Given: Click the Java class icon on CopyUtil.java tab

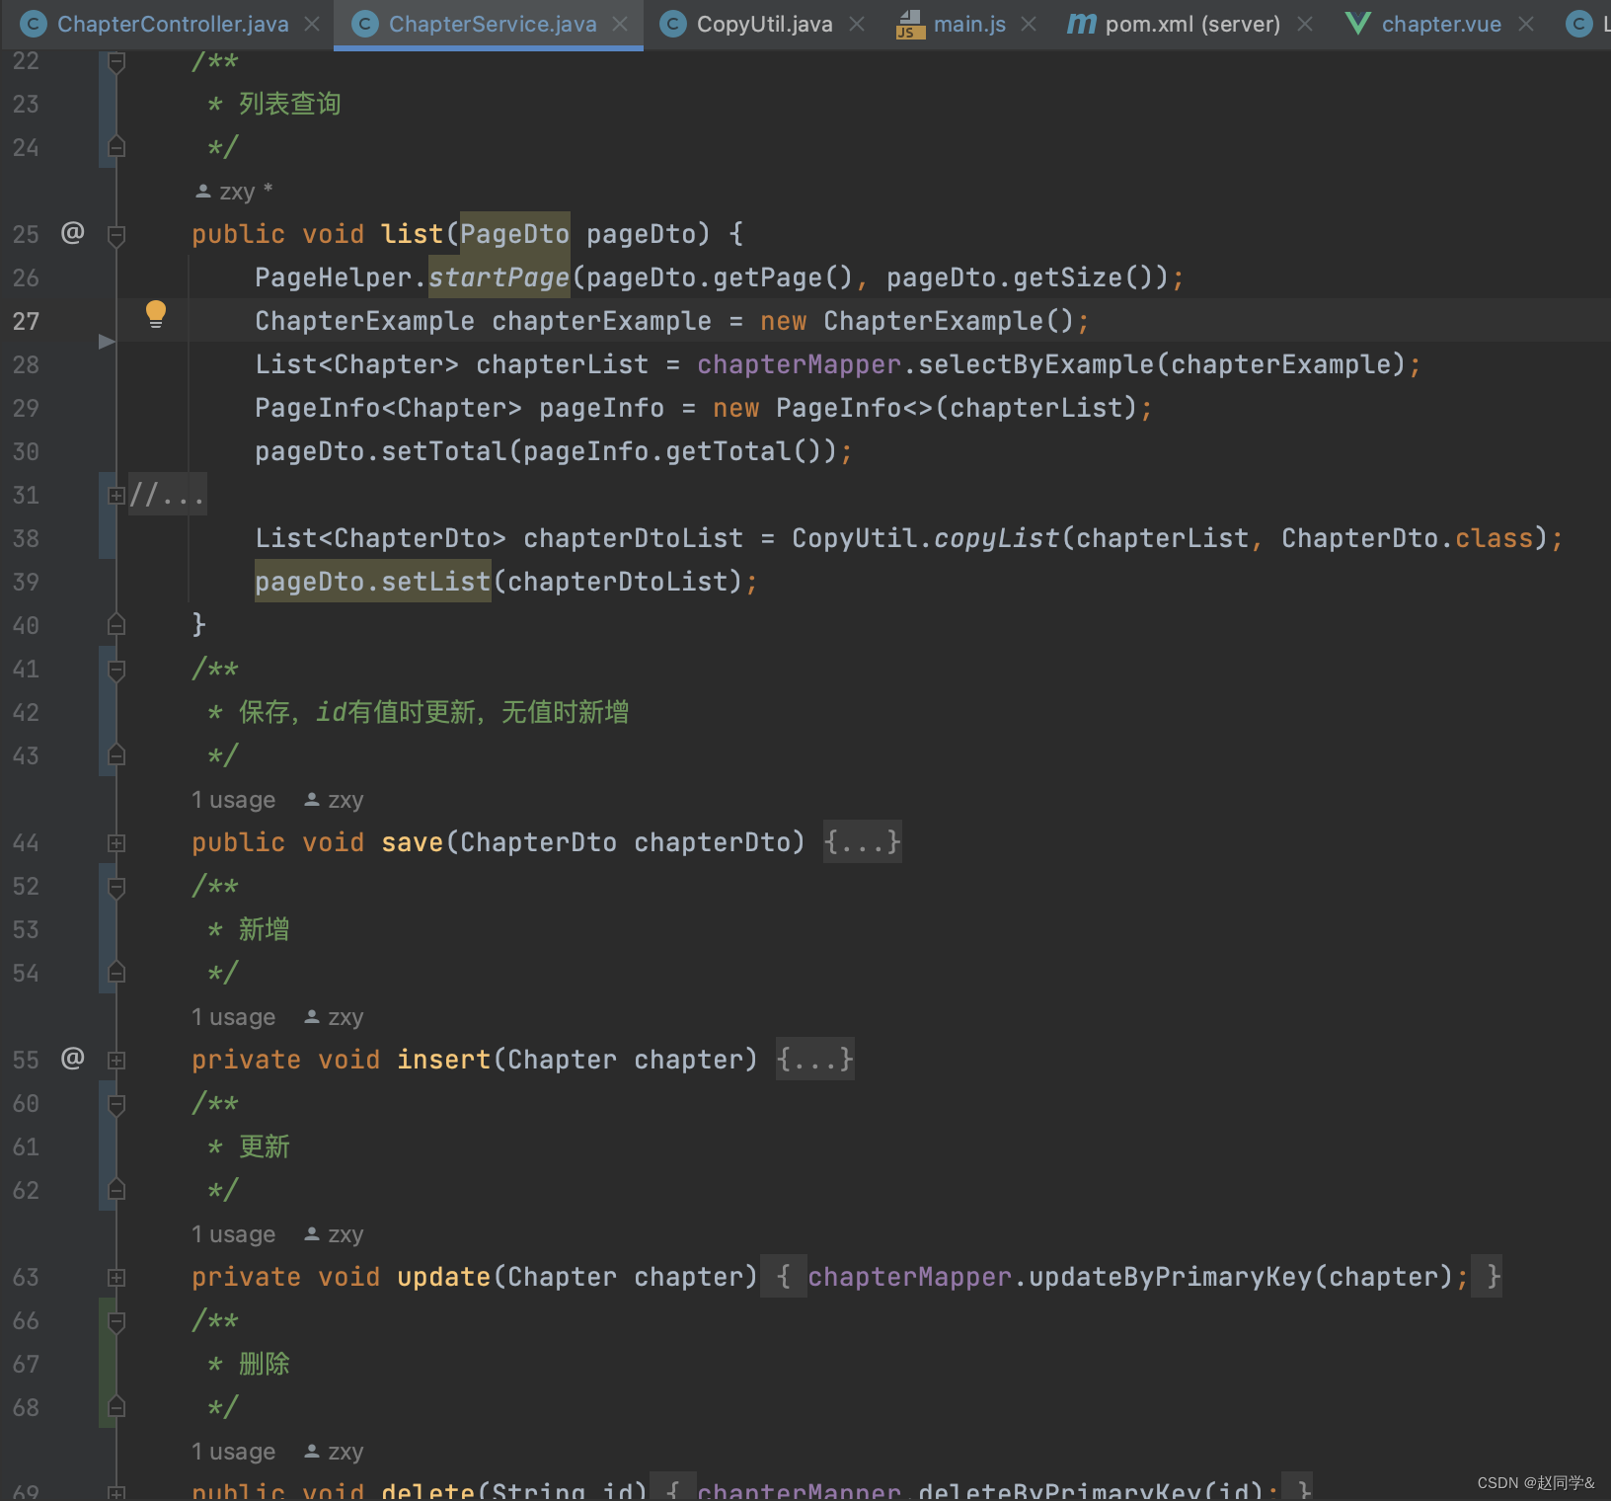Looking at the screenshot, I should tap(673, 24).
